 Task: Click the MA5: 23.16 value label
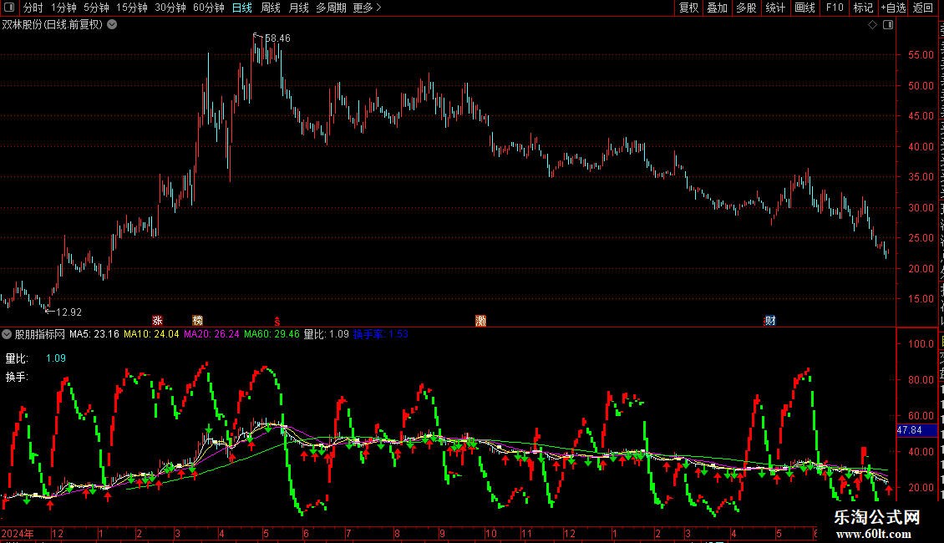[94, 334]
